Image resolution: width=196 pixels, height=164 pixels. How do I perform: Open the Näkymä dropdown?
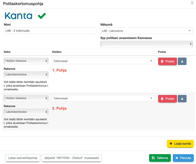(x=147, y=31)
